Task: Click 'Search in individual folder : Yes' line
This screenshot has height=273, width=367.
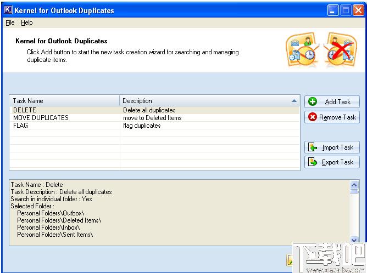Action: pos(51,199)
